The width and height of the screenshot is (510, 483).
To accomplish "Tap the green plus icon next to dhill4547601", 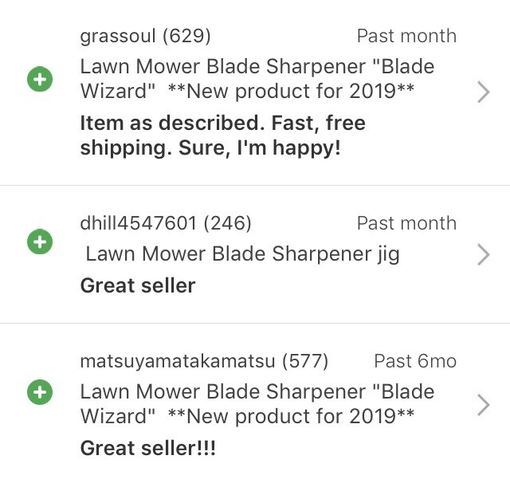I will pyautogui.click(x=40, y=241).
